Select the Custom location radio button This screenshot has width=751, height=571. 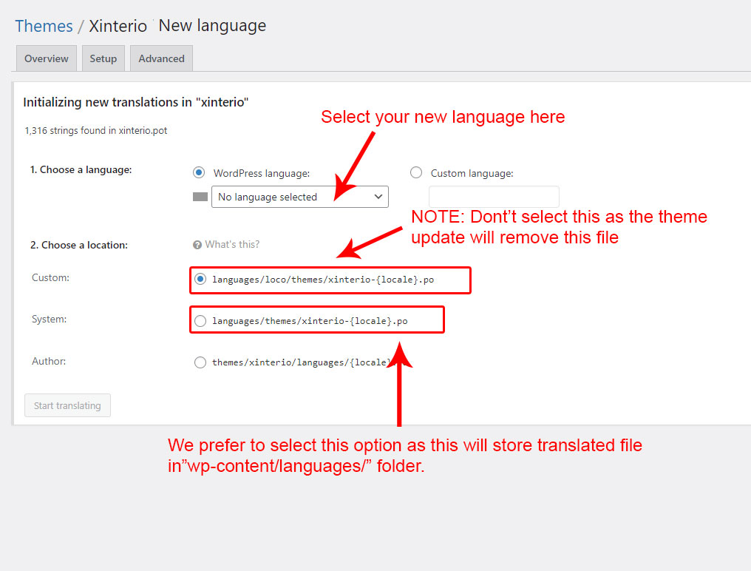tap(200, 280)
